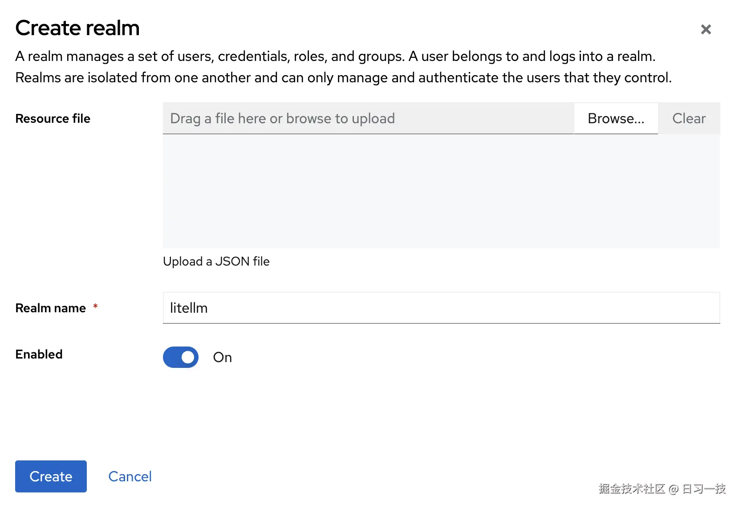Click the 'Realms are isolated from one another' sentence
The width and height of the screenshot is (739, 508).
point(343,77)
